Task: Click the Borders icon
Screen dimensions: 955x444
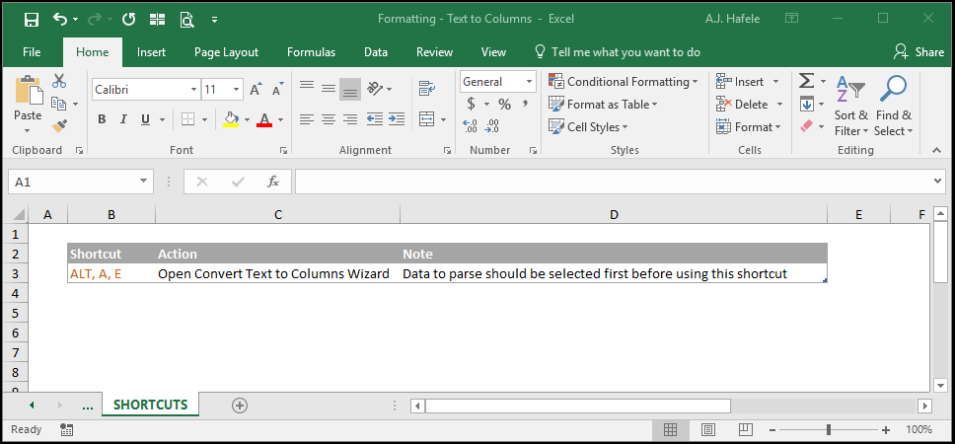Action: (x=188, y=118)
